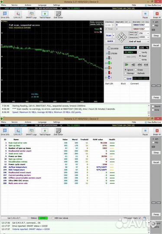Select PIO mode in the top window

153,26
